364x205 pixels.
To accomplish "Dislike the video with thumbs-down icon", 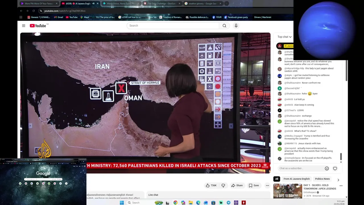I will [x=223, y=185].
